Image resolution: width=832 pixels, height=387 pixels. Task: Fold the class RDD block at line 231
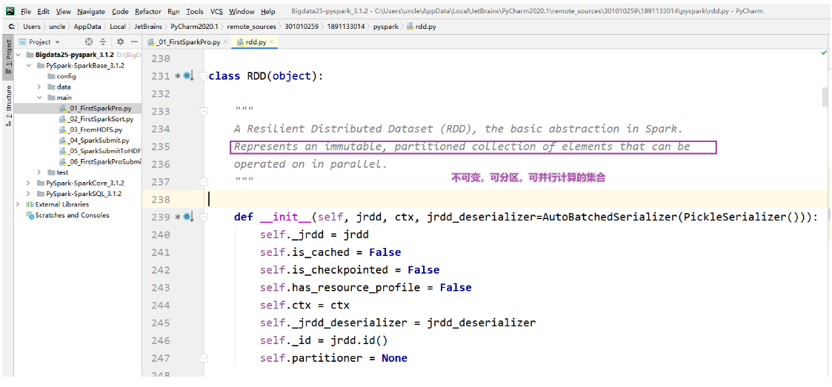[x=203, y=76]
